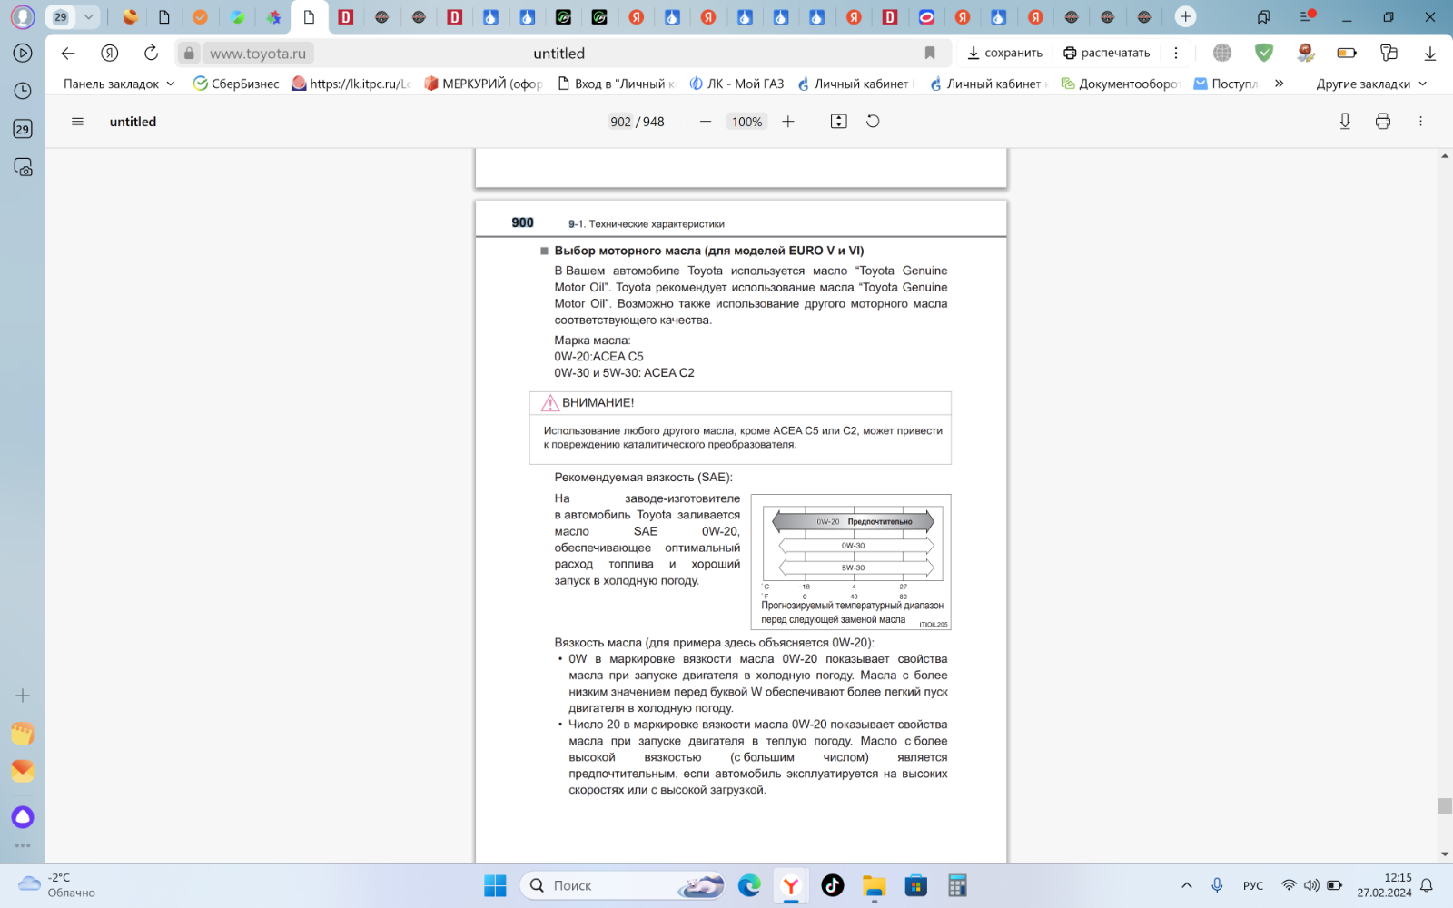The height and width of the screenshot is (908, 1453).
Task: Launch screenshot tool in left sidebar
Action: click(x=23, y=167)
